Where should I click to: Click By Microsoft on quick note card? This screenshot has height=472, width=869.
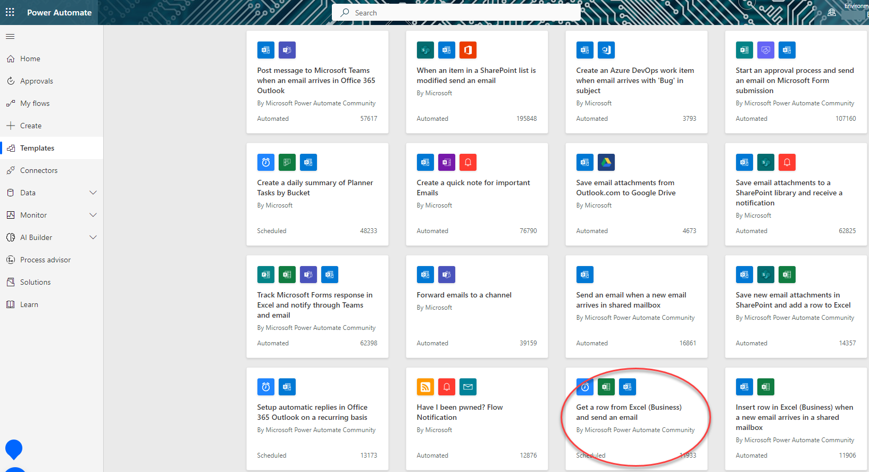[x=434, y=205]
